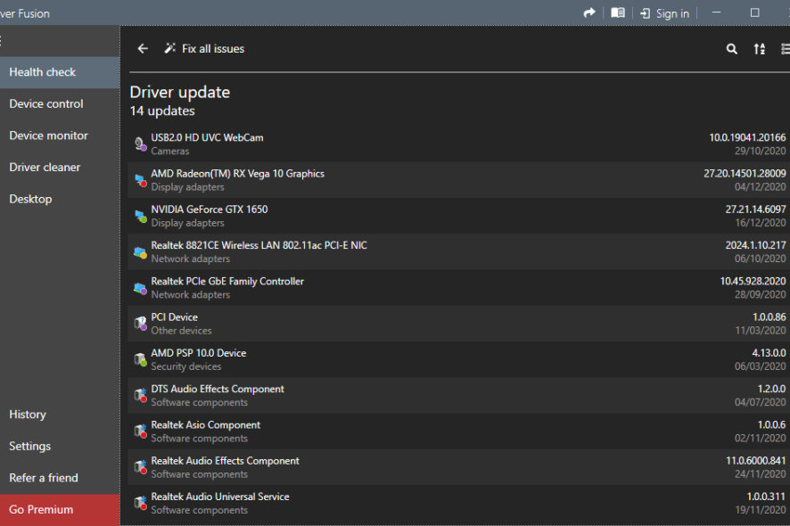Click the Fix all issues label
This screenshot has height=526, width=790.
(x=213, y=49)
